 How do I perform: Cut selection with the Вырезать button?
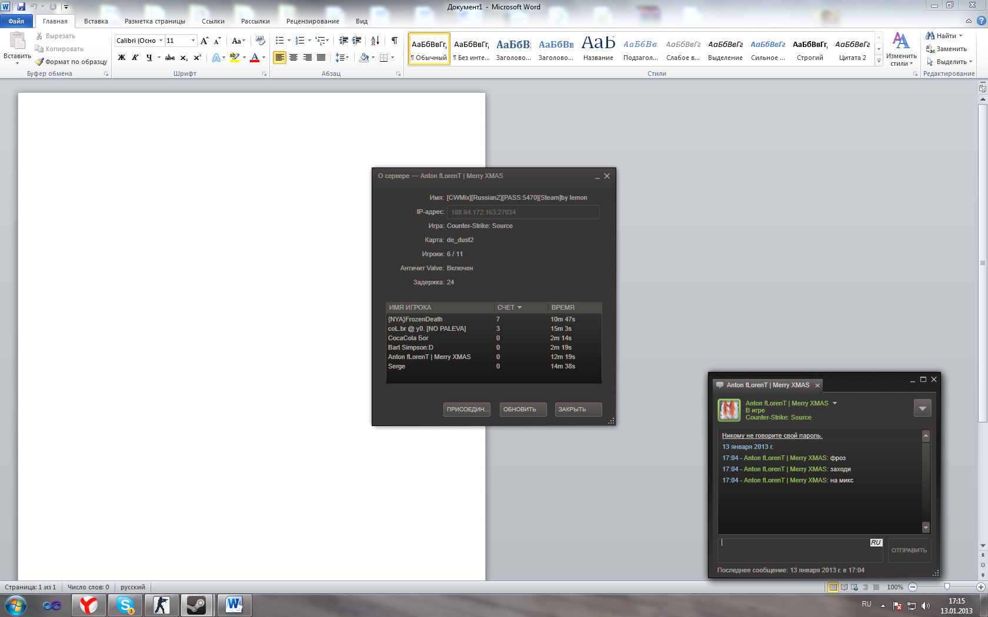click(55, 36)
